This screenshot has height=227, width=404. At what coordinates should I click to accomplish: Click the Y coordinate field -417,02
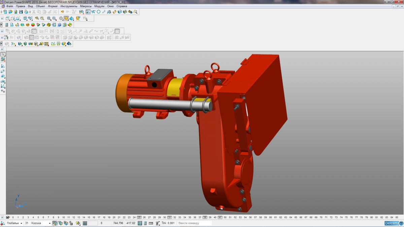tap(131, 223)
